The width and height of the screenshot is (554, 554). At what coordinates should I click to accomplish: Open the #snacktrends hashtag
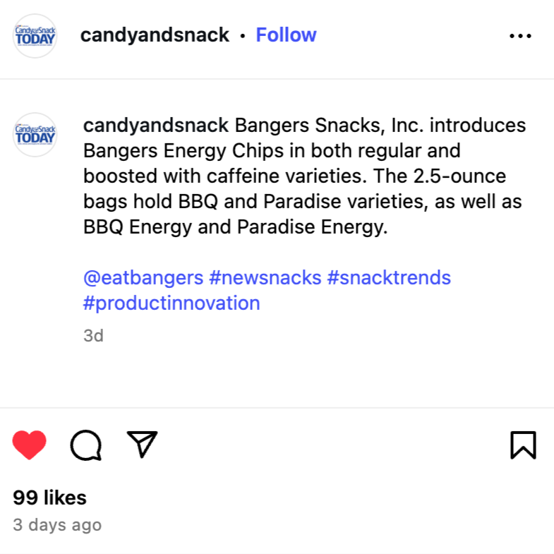tap(389, 278)
